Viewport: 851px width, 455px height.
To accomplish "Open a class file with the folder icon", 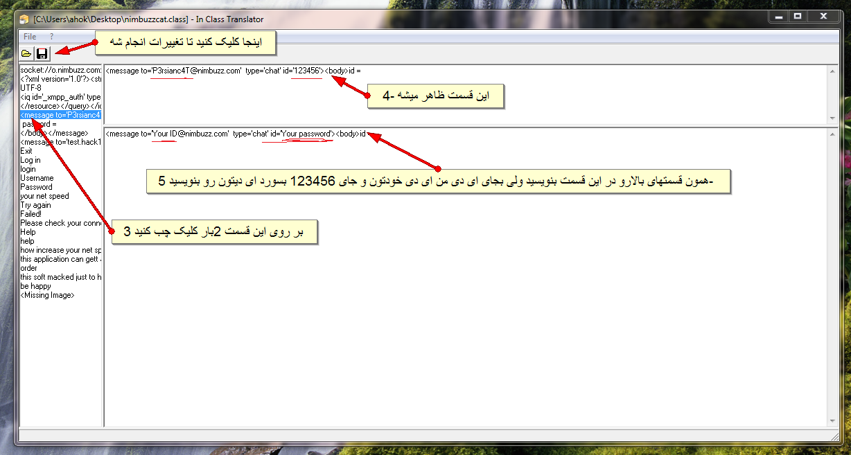I will pyautogui.click(x=26, y=53).
